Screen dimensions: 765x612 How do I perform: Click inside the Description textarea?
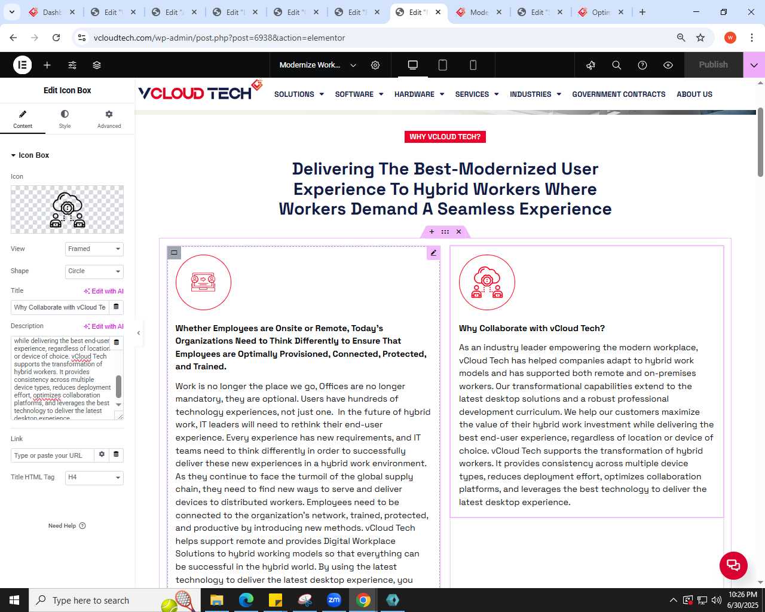coord(62,378)
